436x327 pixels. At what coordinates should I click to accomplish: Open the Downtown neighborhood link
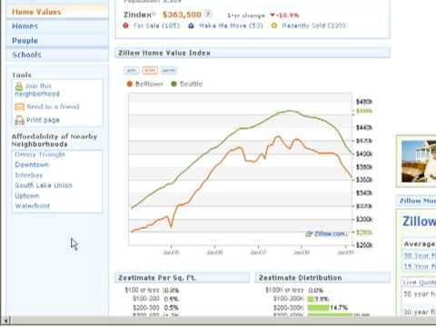point(32,164)
